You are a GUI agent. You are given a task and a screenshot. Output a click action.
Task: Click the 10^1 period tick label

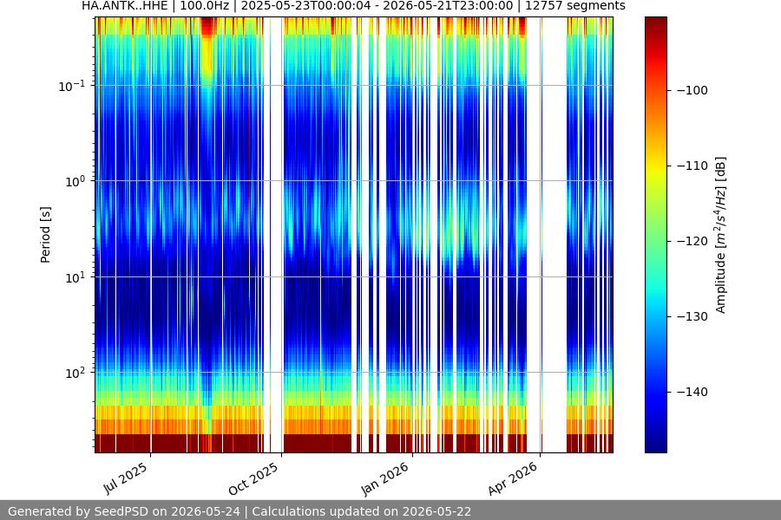coord(75,277)
